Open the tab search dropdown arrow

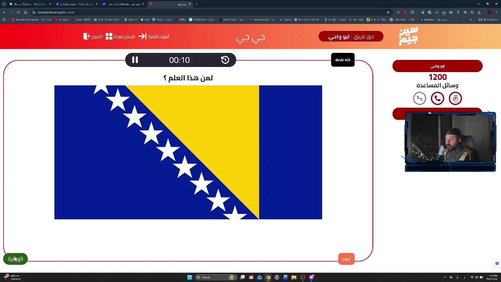tap(4, 4)
